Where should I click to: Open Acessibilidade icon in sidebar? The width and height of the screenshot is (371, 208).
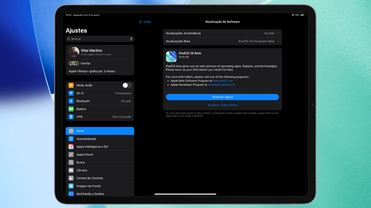tap(71, 139)
